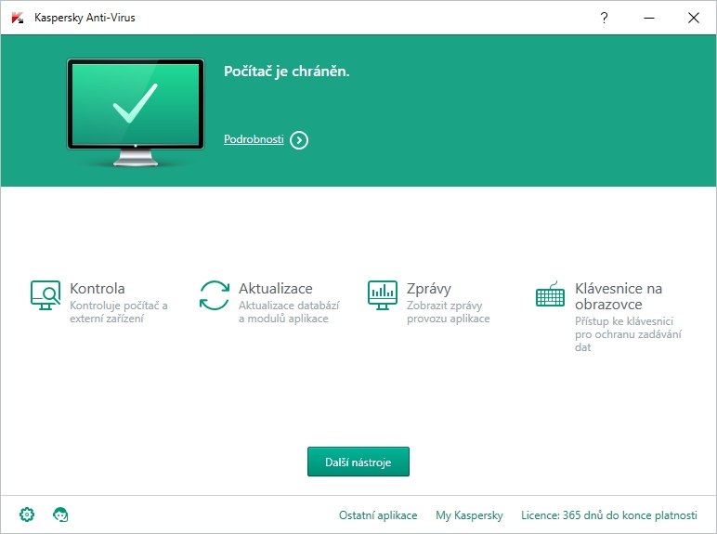Screen dimensions: 717x534
Task: Click the help question mark icon
Action: pyautogui.click(x=604, y=18)
